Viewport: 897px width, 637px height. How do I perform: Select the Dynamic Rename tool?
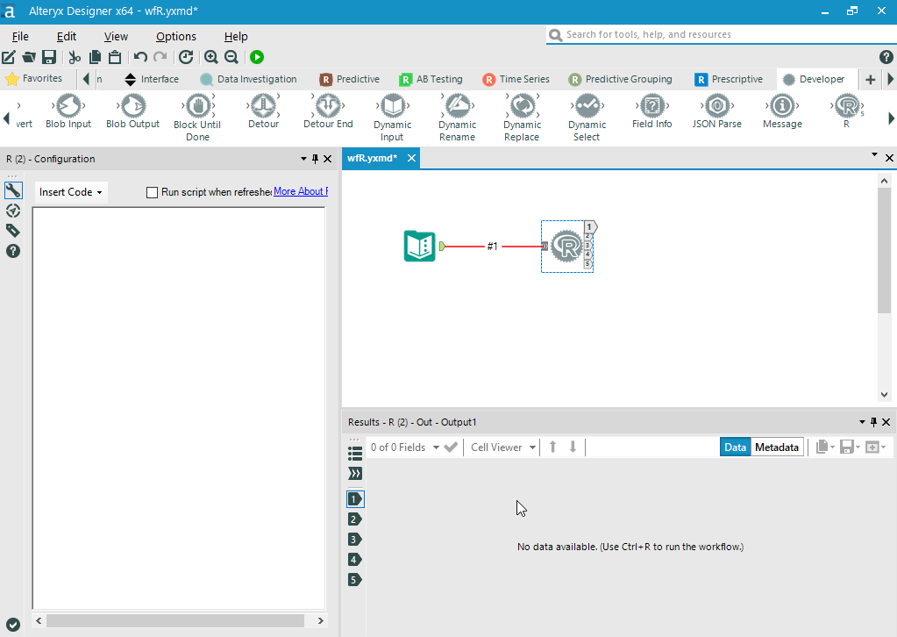(457, 118)
